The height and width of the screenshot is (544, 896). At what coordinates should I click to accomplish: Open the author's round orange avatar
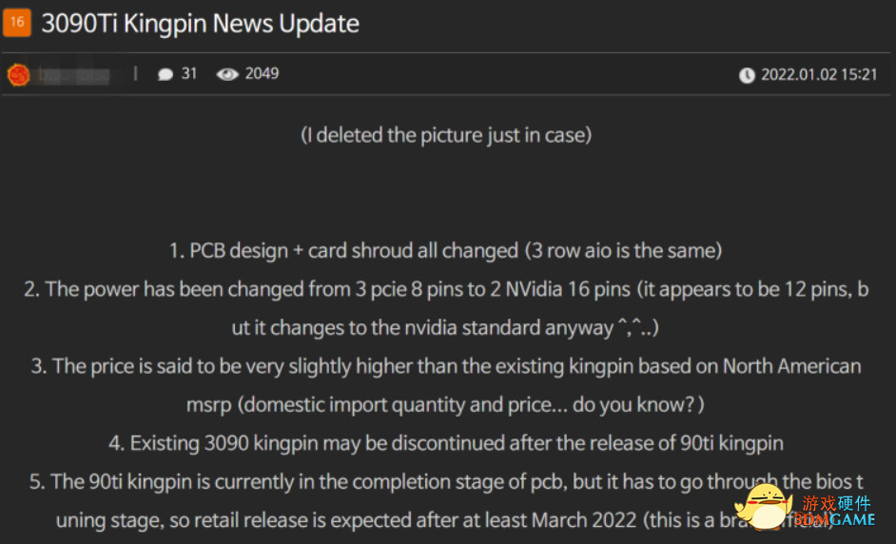[x=18, y=75]
